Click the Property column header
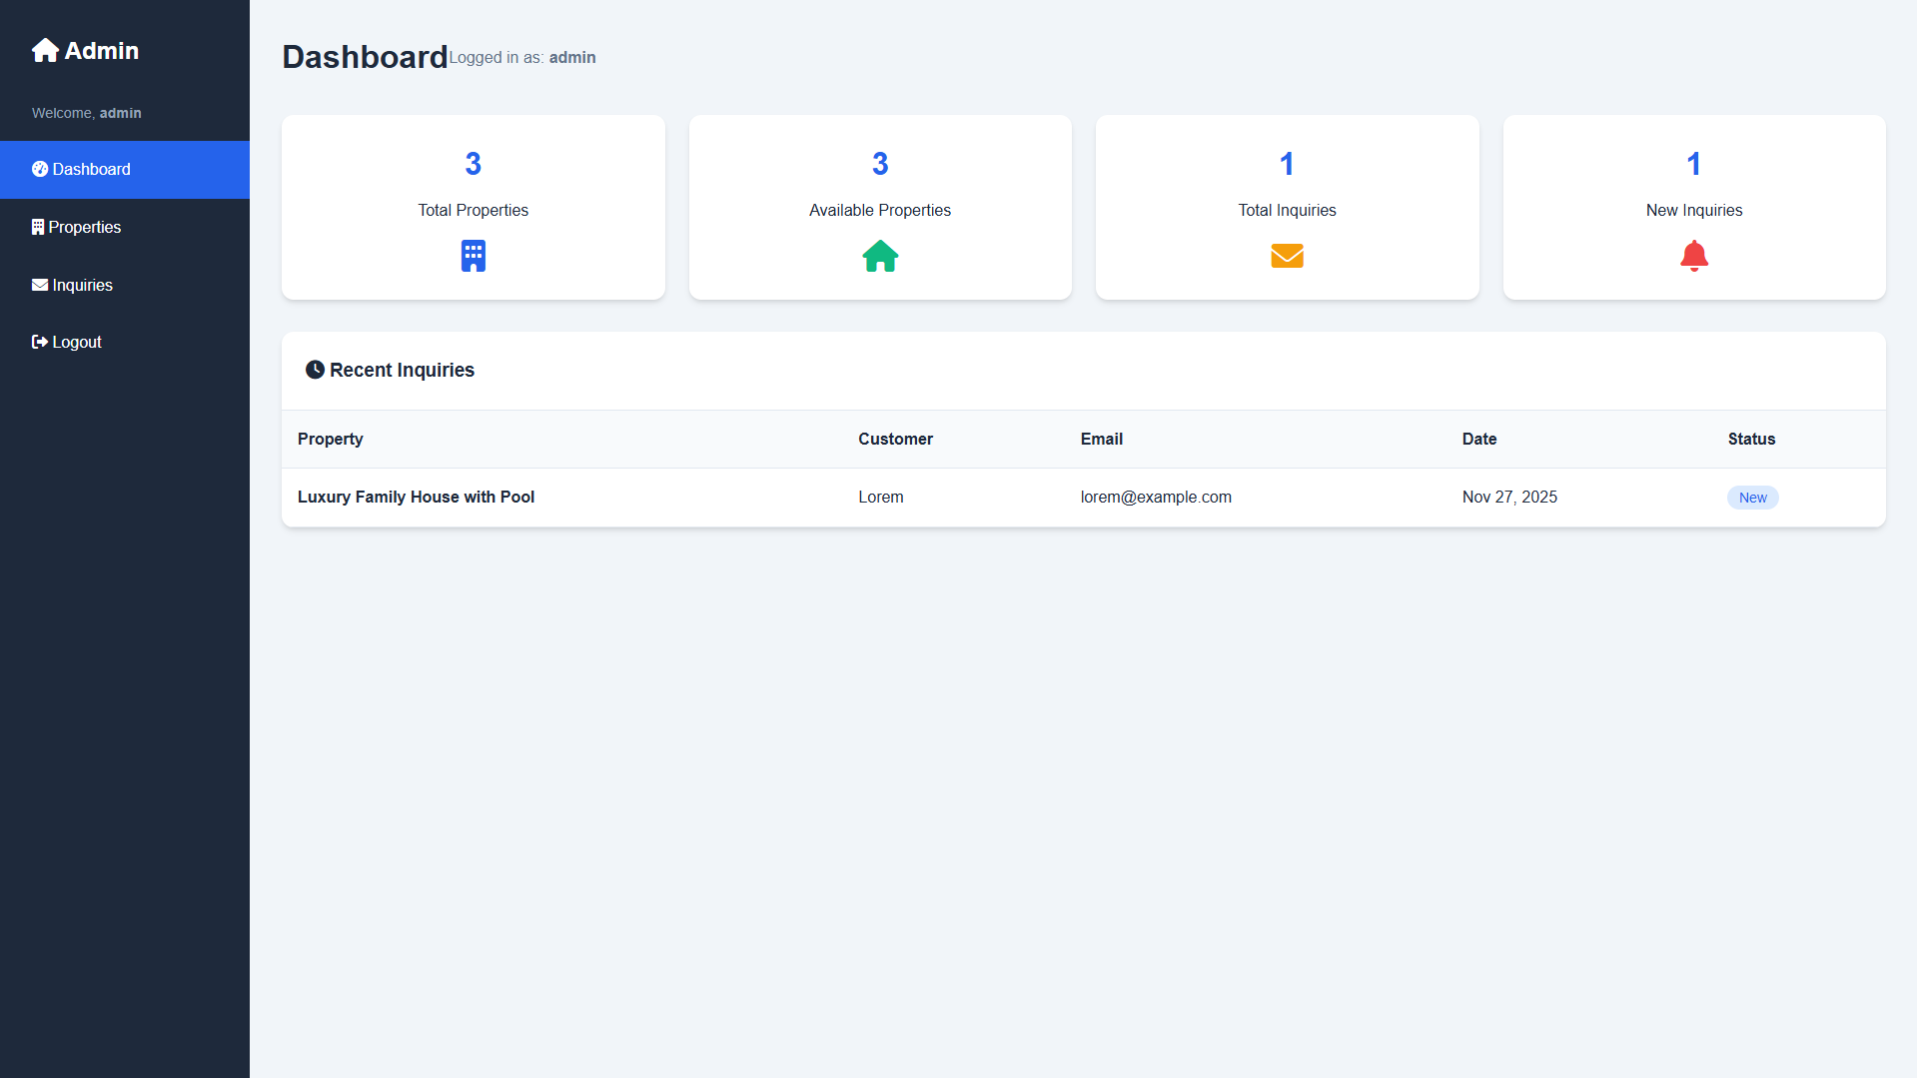The height and width of the screenshot is (1078, 1917). pyautogui.click(x=330, y=440)
